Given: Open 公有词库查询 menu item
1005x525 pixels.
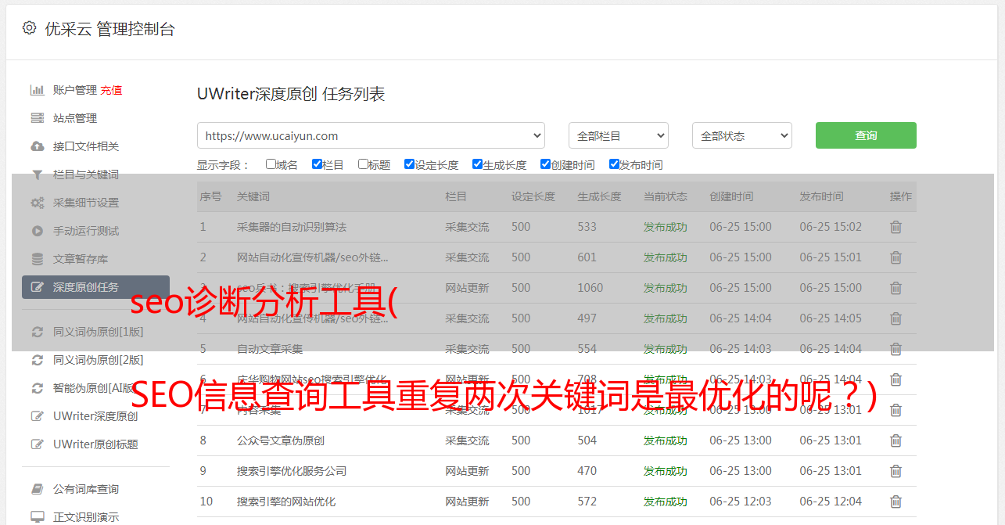Looking at the screenshot, I should 86,489.
